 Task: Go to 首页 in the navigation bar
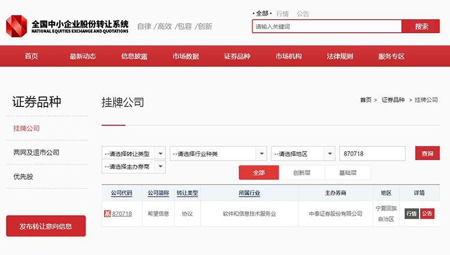(x=31, y=56)
